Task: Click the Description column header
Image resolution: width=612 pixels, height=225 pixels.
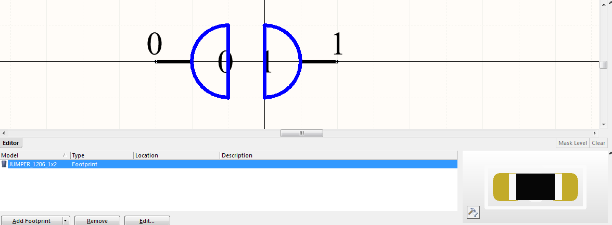Action: pyautogui.click(x=338, y=155)
